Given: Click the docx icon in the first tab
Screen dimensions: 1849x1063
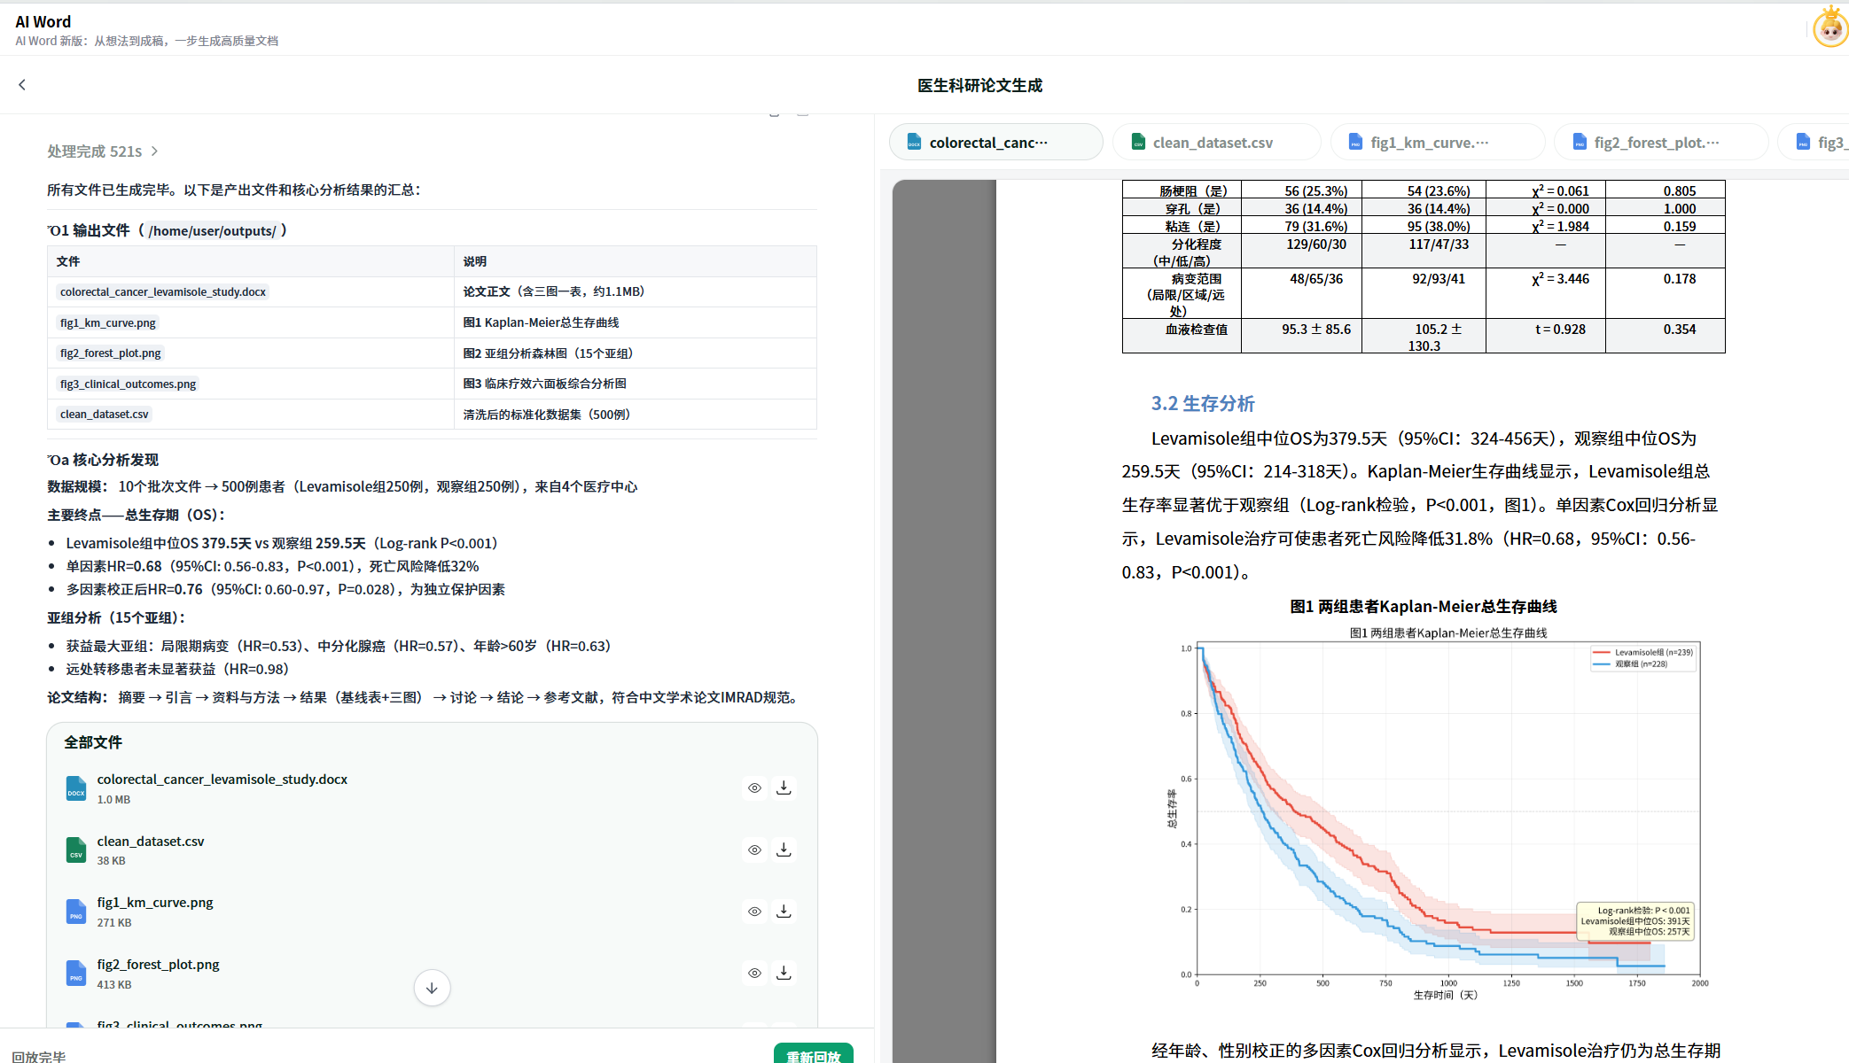Looking at the screenshot, I should pos(914,143).
